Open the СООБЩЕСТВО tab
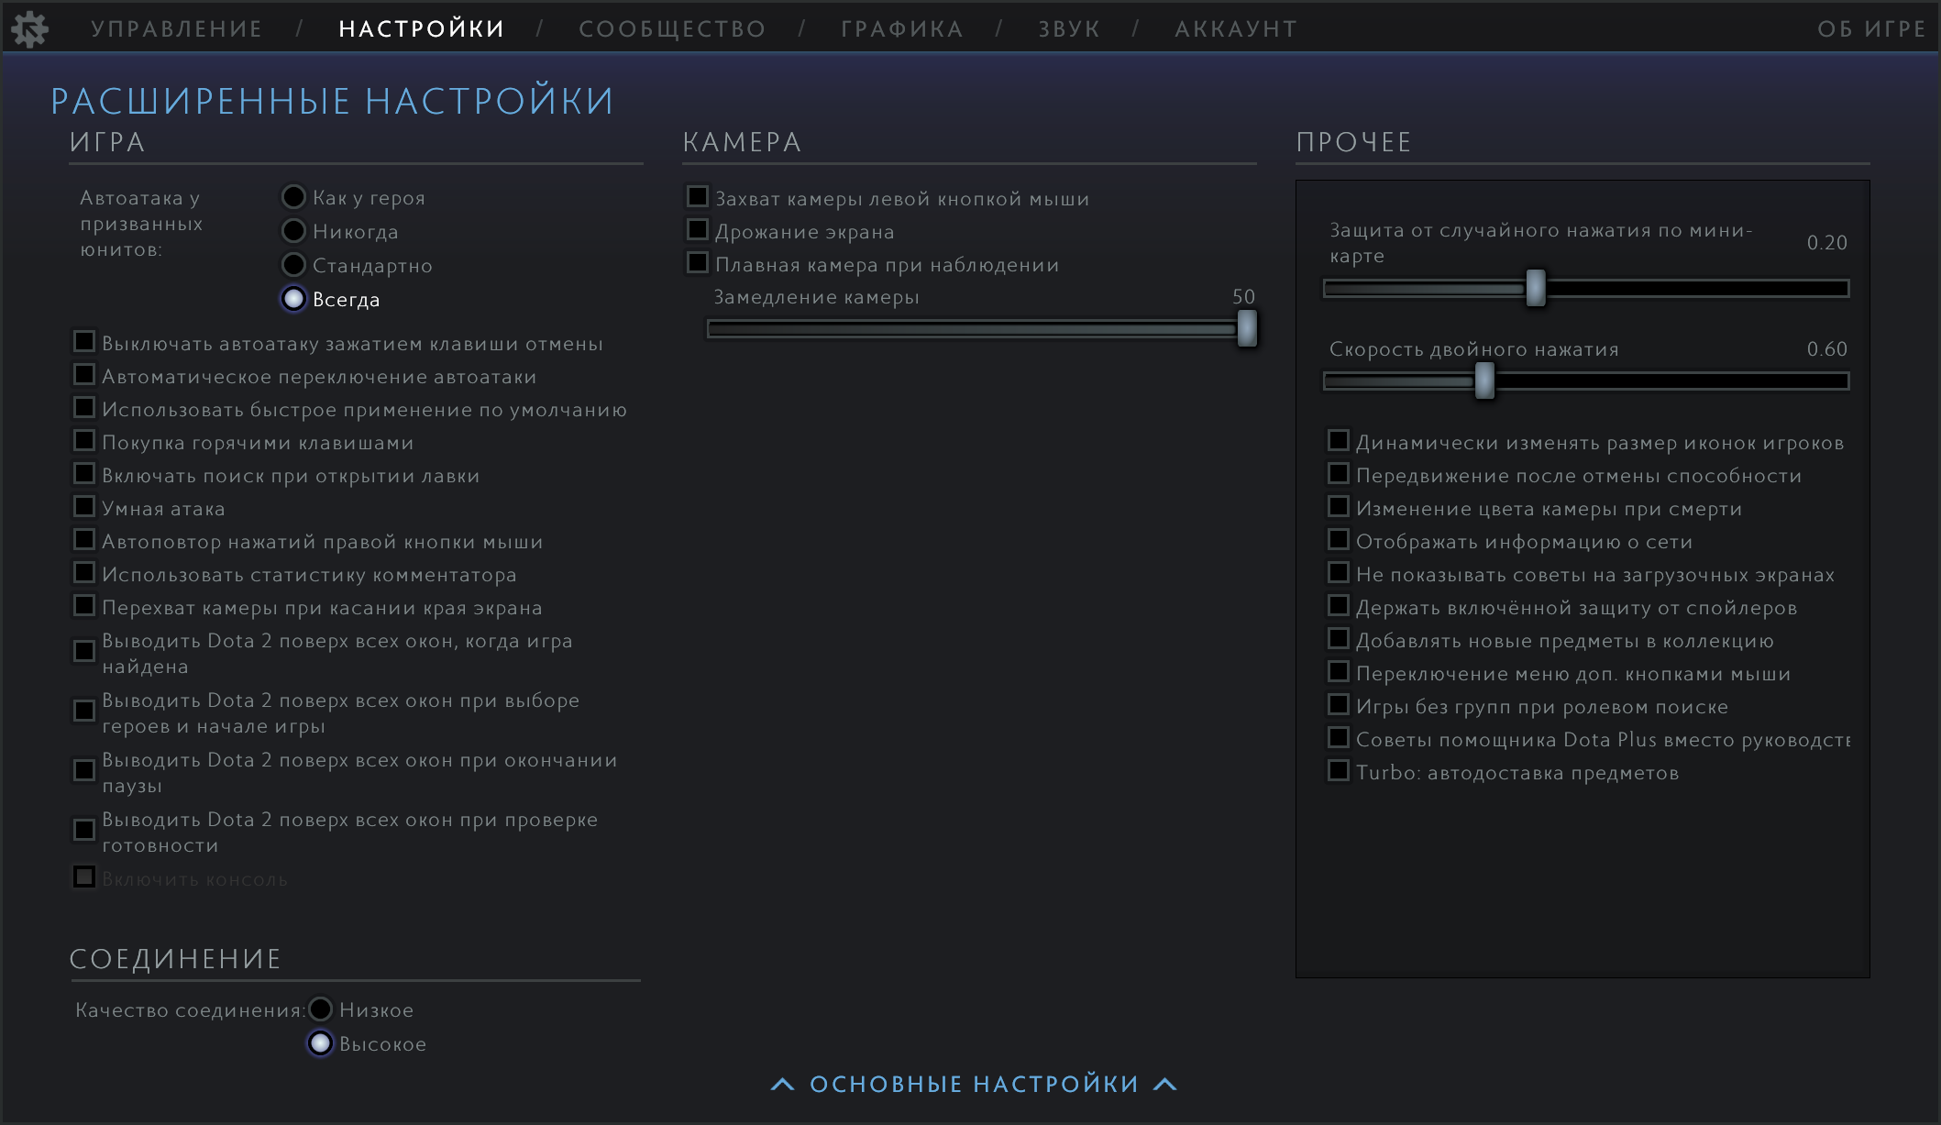This screenshot has height=1125, width=1941. (x=672, y=29)
